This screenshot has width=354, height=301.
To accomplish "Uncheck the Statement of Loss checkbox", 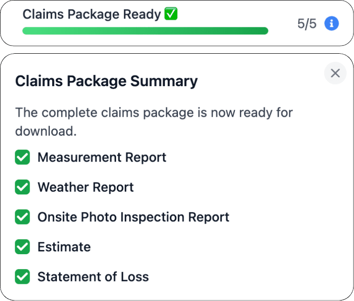I will 22,277.
